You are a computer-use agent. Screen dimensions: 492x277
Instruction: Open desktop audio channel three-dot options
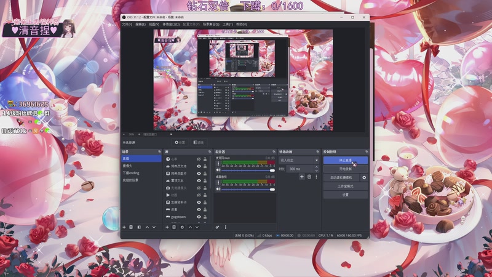[x=218, y=183]
